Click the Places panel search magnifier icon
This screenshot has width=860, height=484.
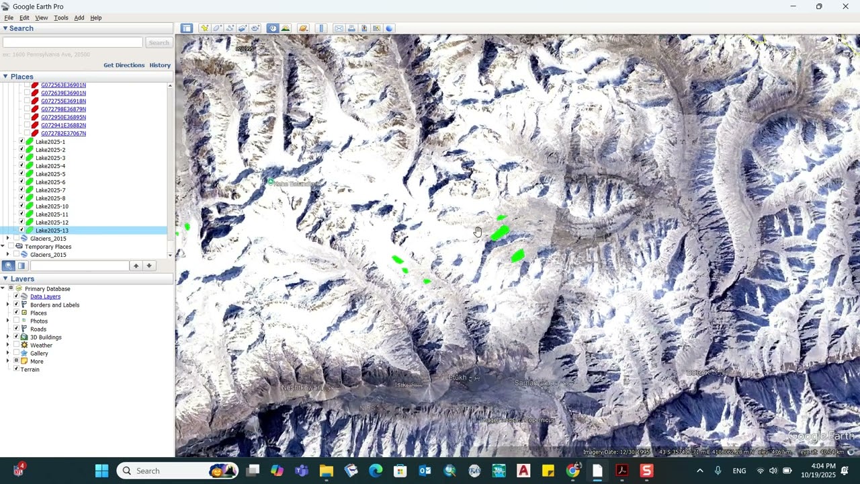click(9, 266)
